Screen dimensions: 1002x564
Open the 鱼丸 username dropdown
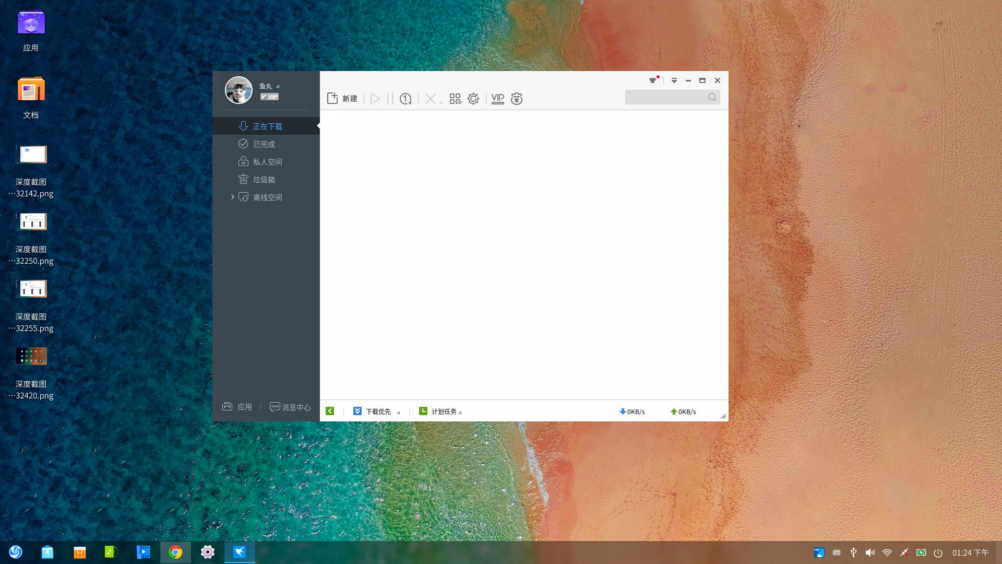point(270,86)
